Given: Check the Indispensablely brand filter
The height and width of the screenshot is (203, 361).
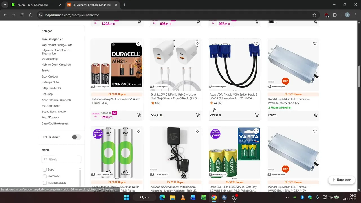Looking at the screenshot, I should (x=45, y=183).
